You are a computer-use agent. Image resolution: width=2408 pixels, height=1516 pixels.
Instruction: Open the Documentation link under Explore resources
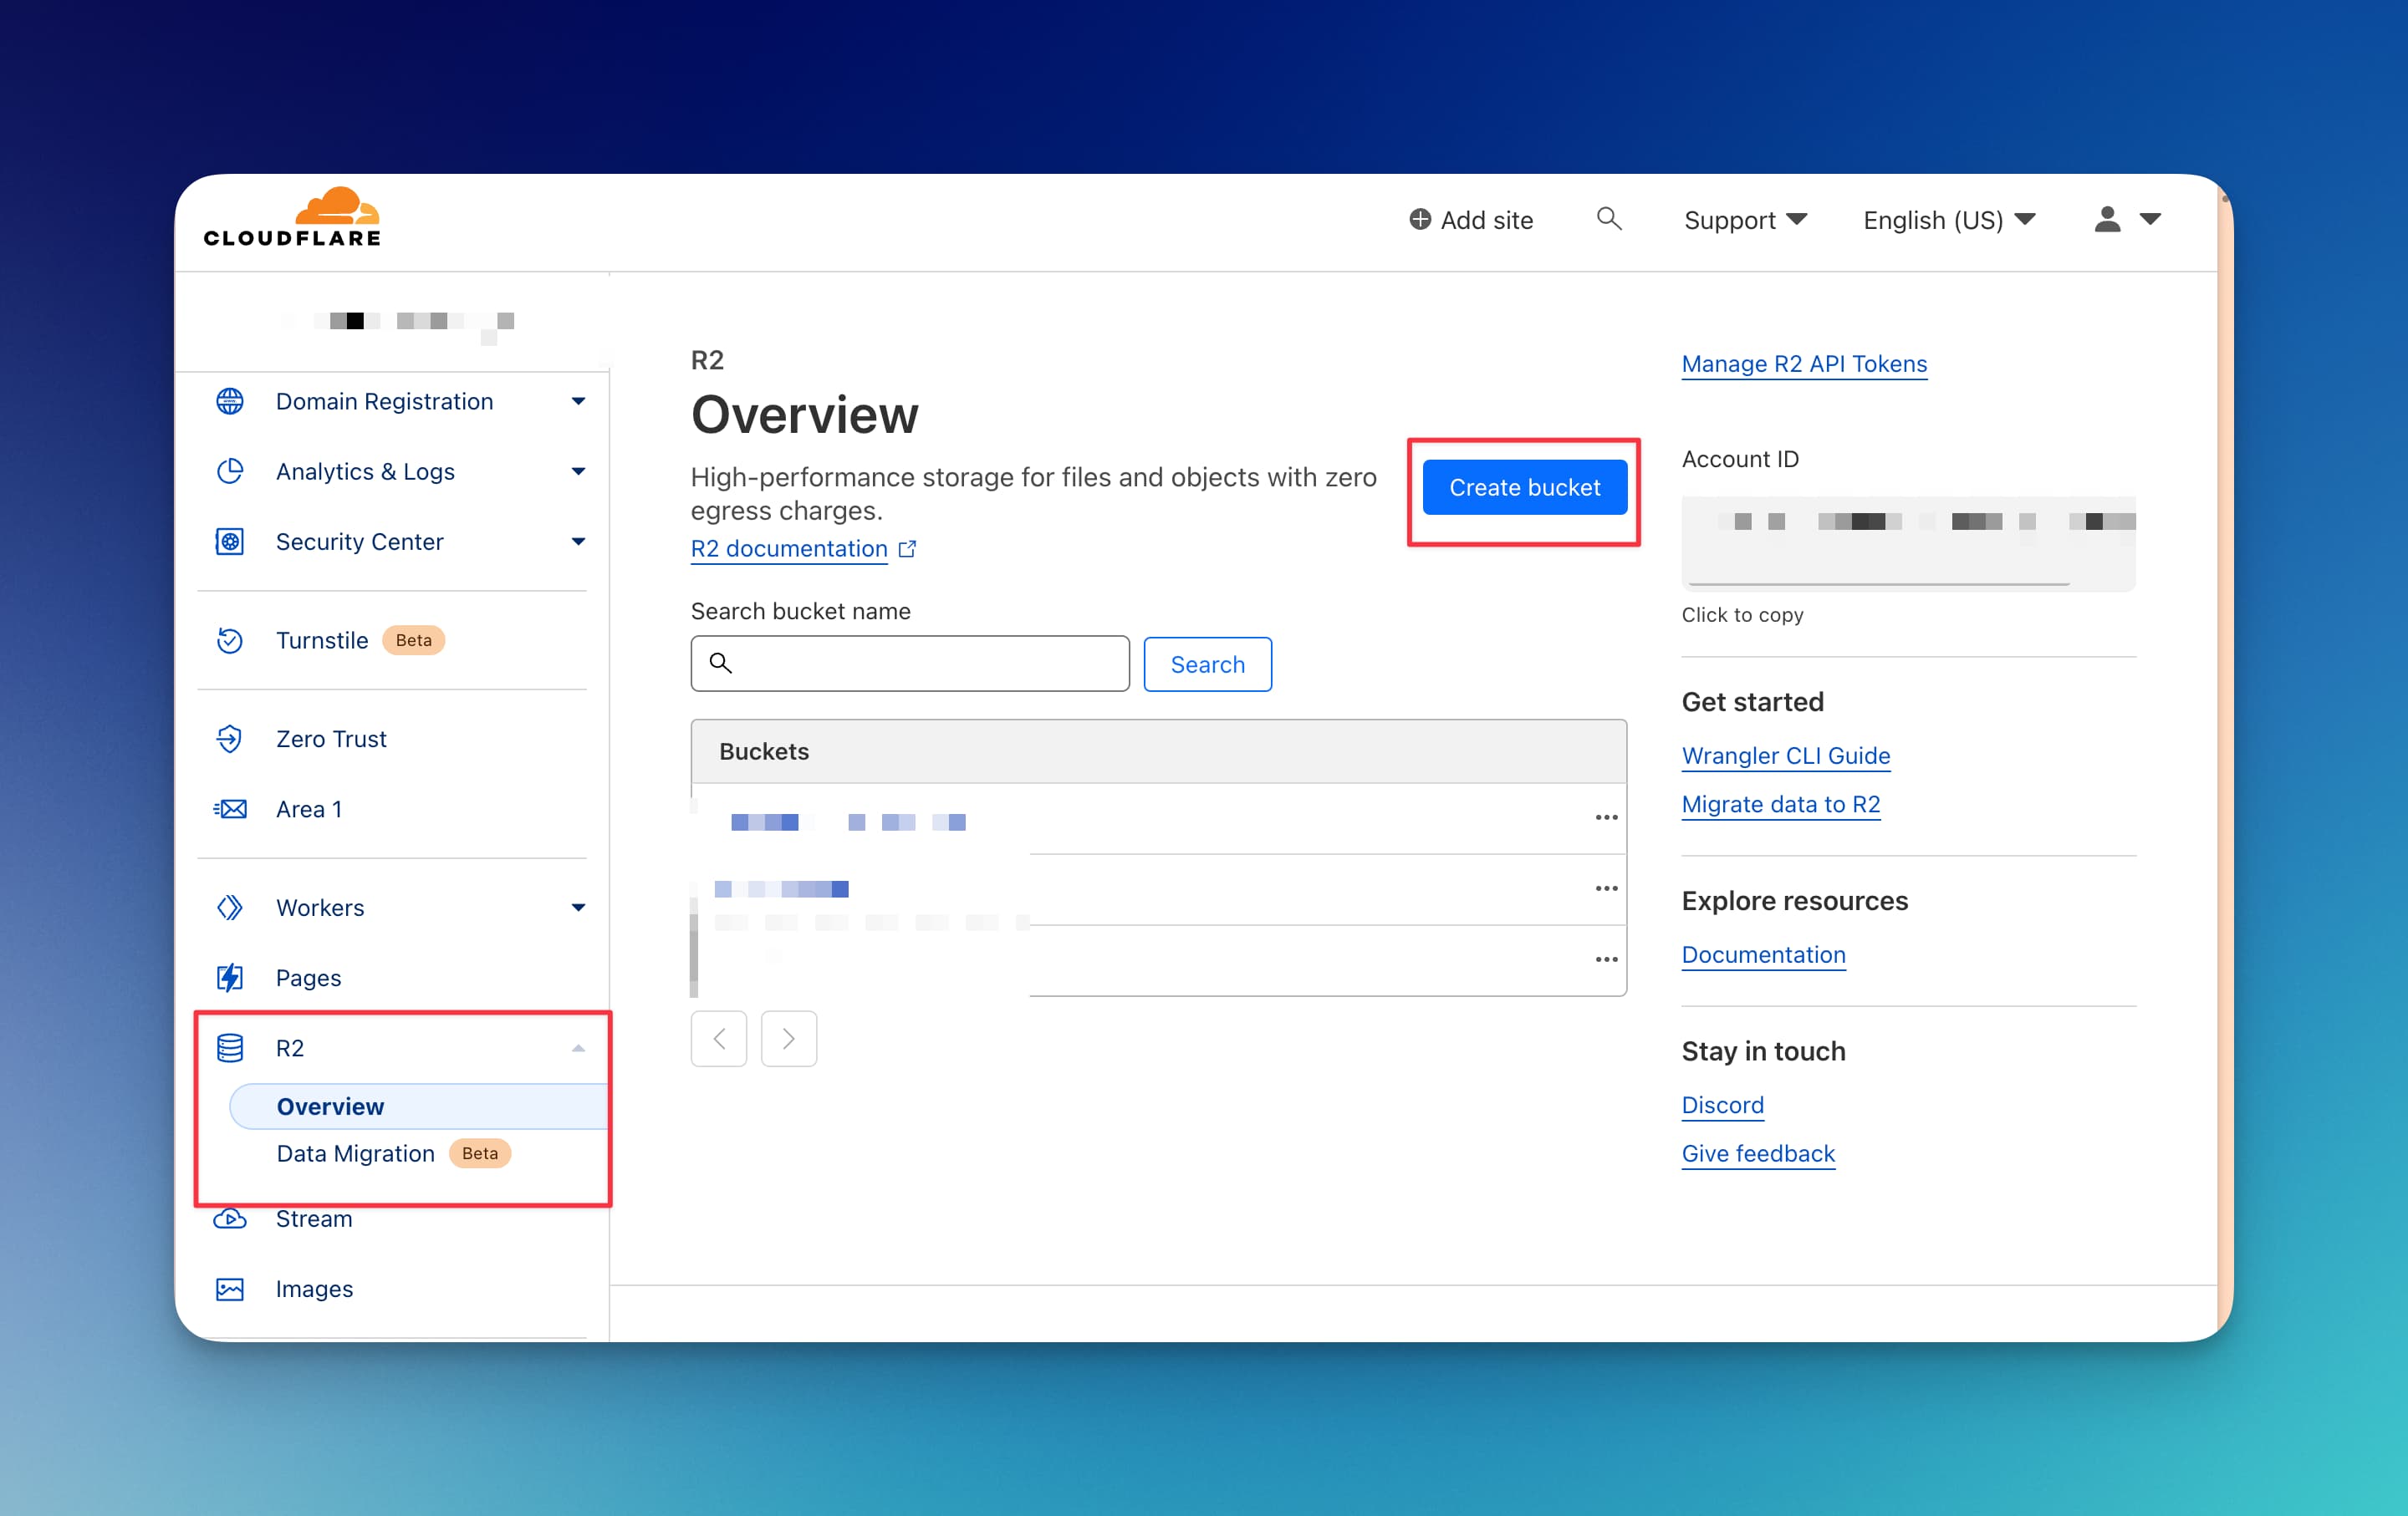click(1763, 954)
